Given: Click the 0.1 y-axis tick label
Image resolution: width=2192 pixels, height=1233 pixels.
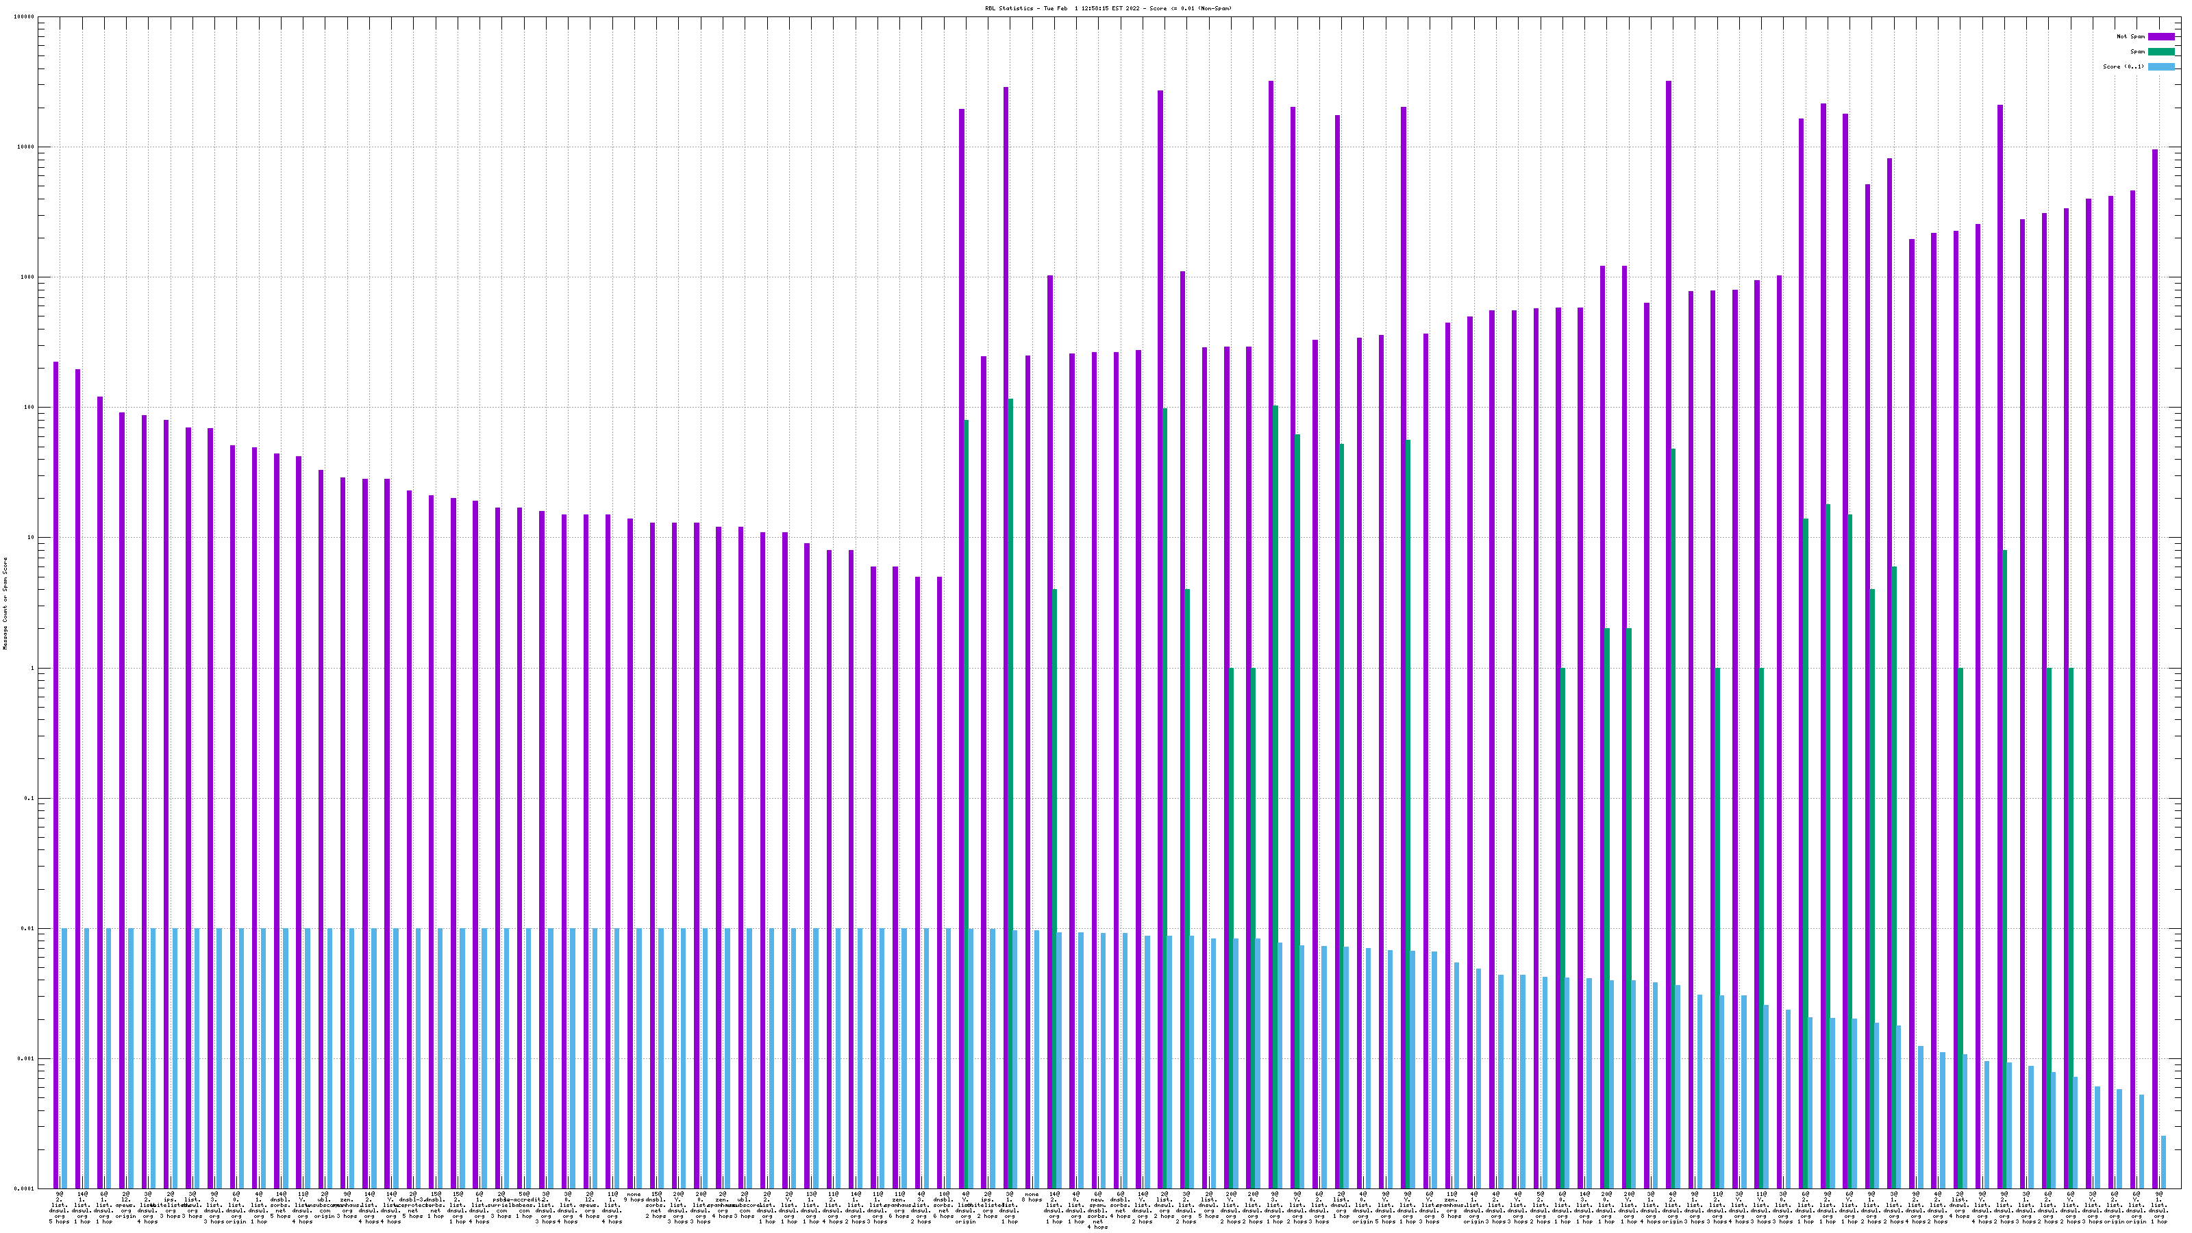Looking at the screenshot, I should point(28,798).
